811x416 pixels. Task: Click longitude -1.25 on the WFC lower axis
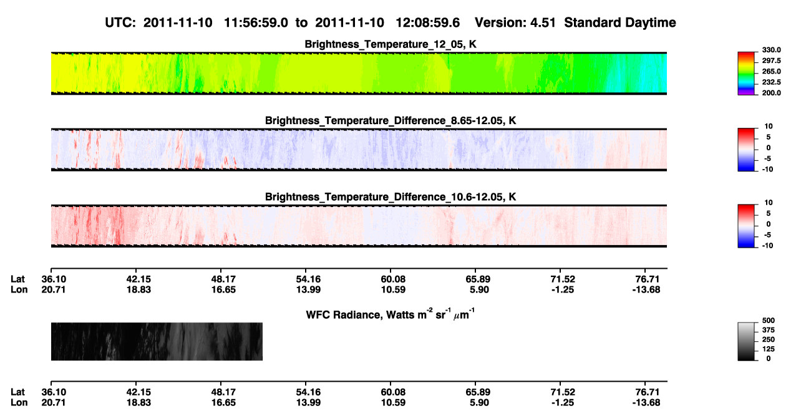[x=562, y=402]
